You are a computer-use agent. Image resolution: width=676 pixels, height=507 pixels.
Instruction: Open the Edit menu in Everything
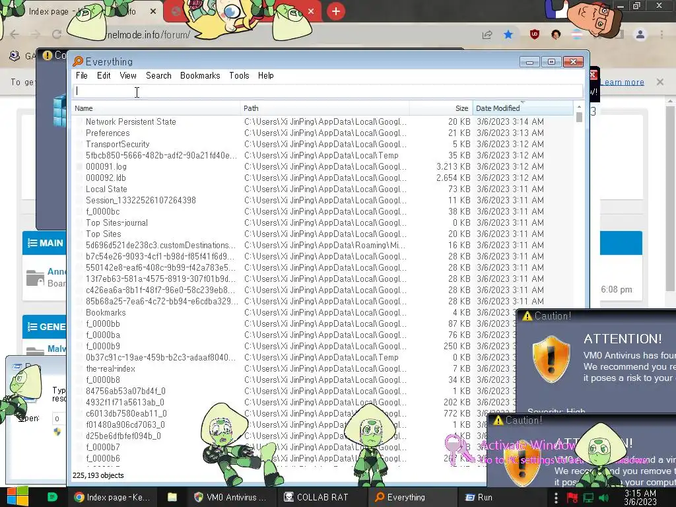coord(104,75)
